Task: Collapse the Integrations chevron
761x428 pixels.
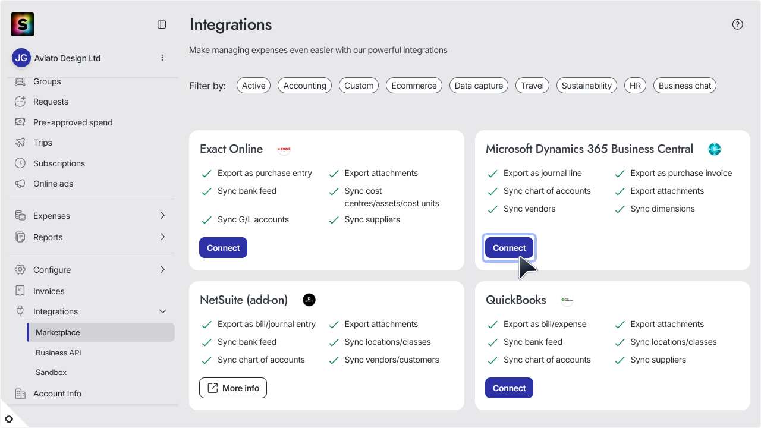Action: (x=163, y=311)
